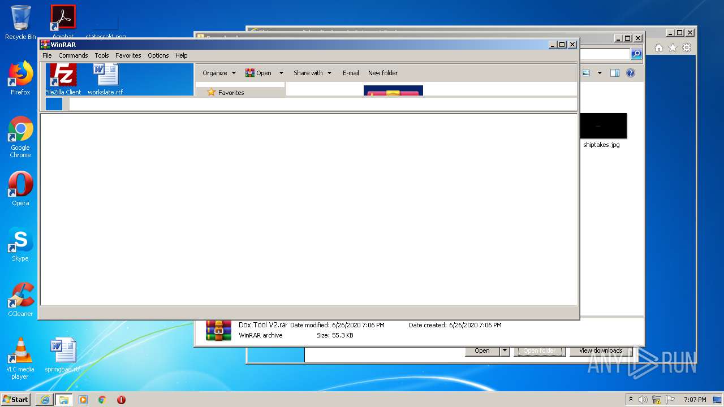Screen dimensions: 724x407
Task: Click the 'Dox Tool V2.rar' file name text
Action: coord(263,325)
